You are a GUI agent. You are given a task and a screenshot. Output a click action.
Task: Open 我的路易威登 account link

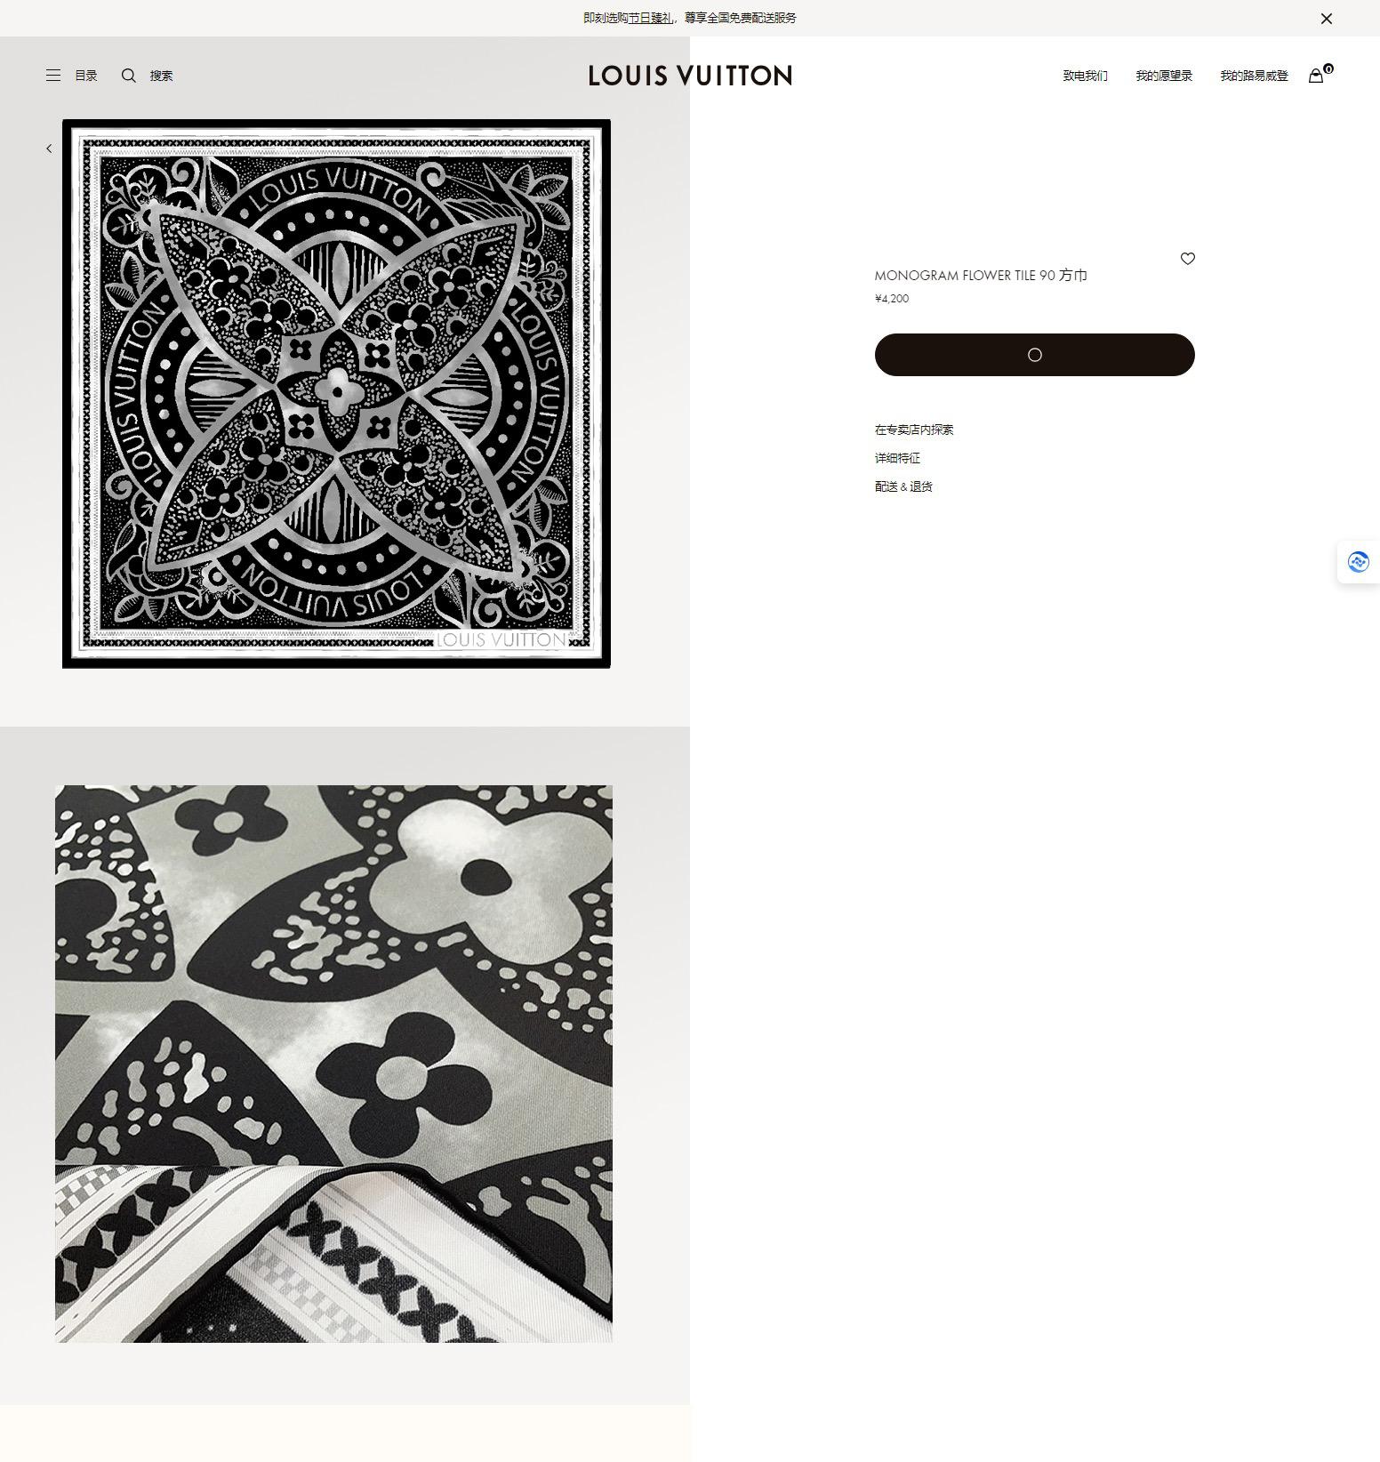[1254, 76]
